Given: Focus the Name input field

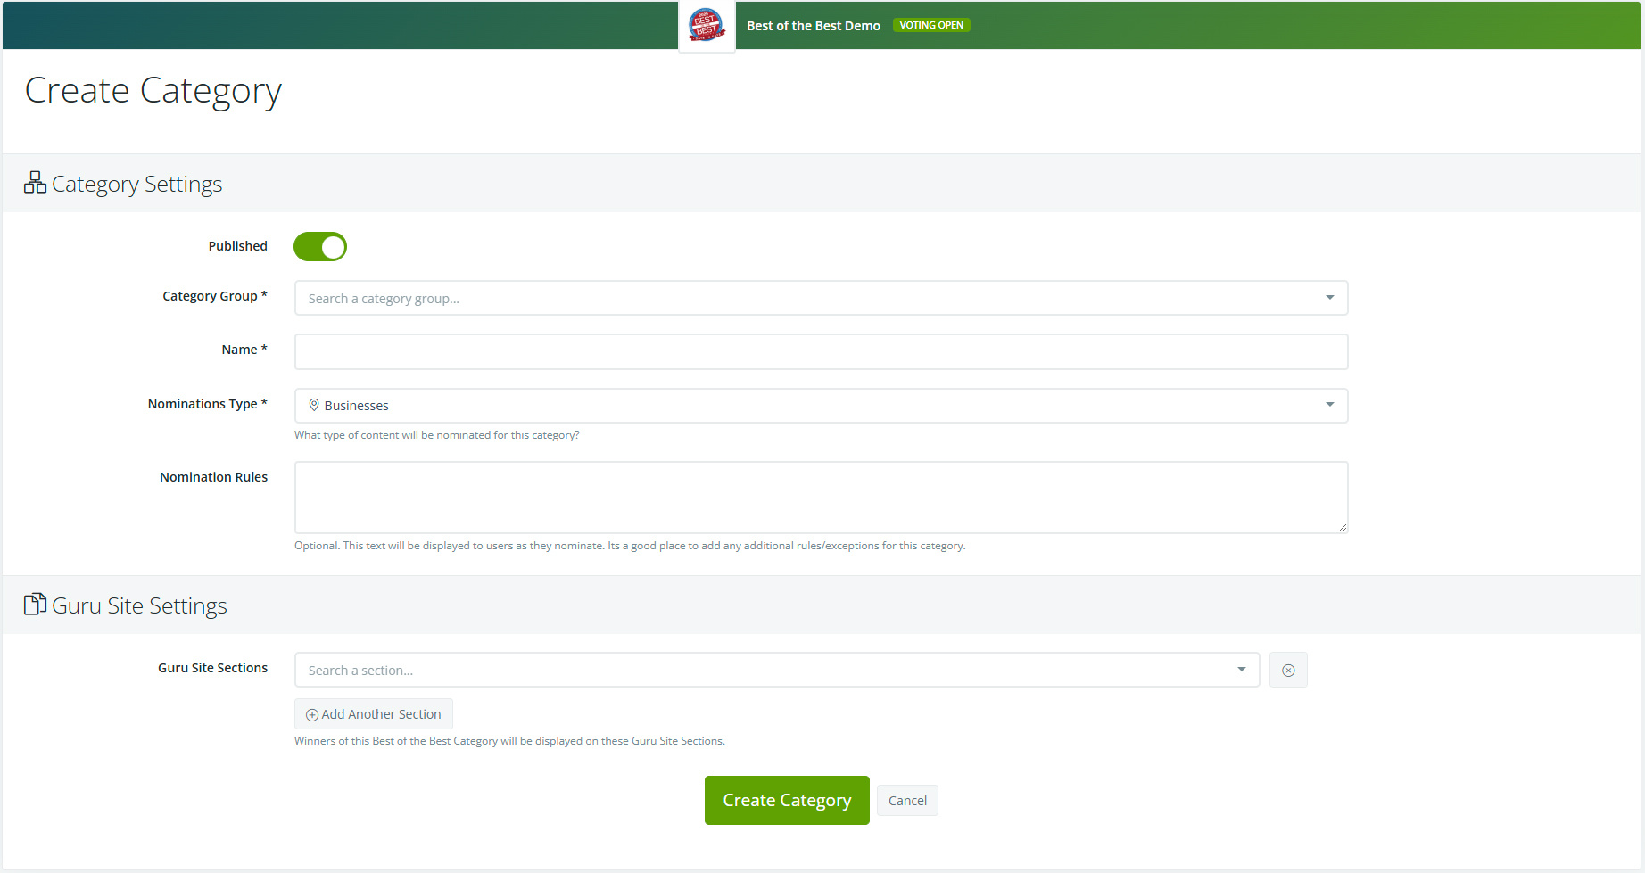Looking at the screenshot, I should click(x=820, y=352).
